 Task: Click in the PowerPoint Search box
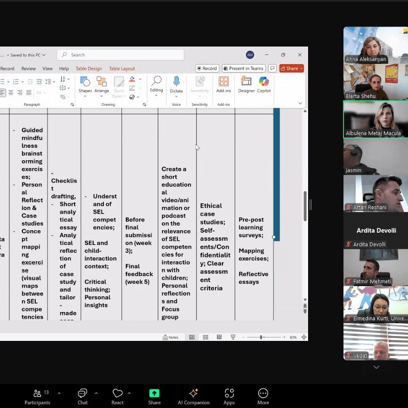tap(122, 55)
